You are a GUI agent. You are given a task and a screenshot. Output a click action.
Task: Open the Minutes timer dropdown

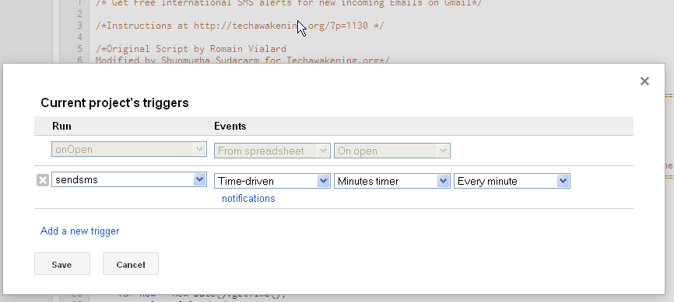[392, 181]
